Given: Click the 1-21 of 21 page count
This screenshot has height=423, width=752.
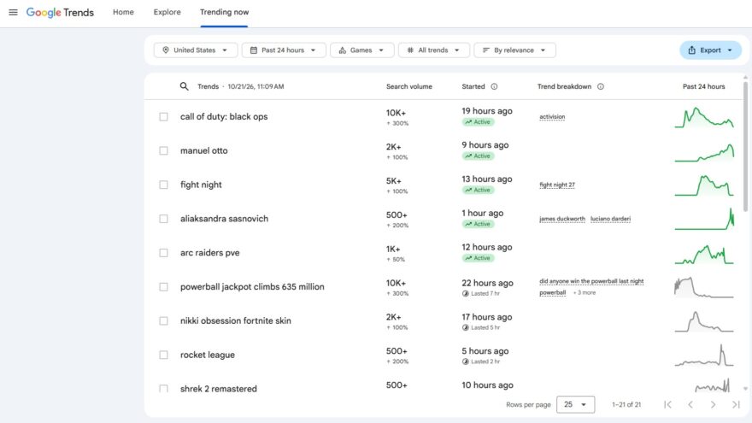Looking at the screenshot, I should (x=626, y=404).
